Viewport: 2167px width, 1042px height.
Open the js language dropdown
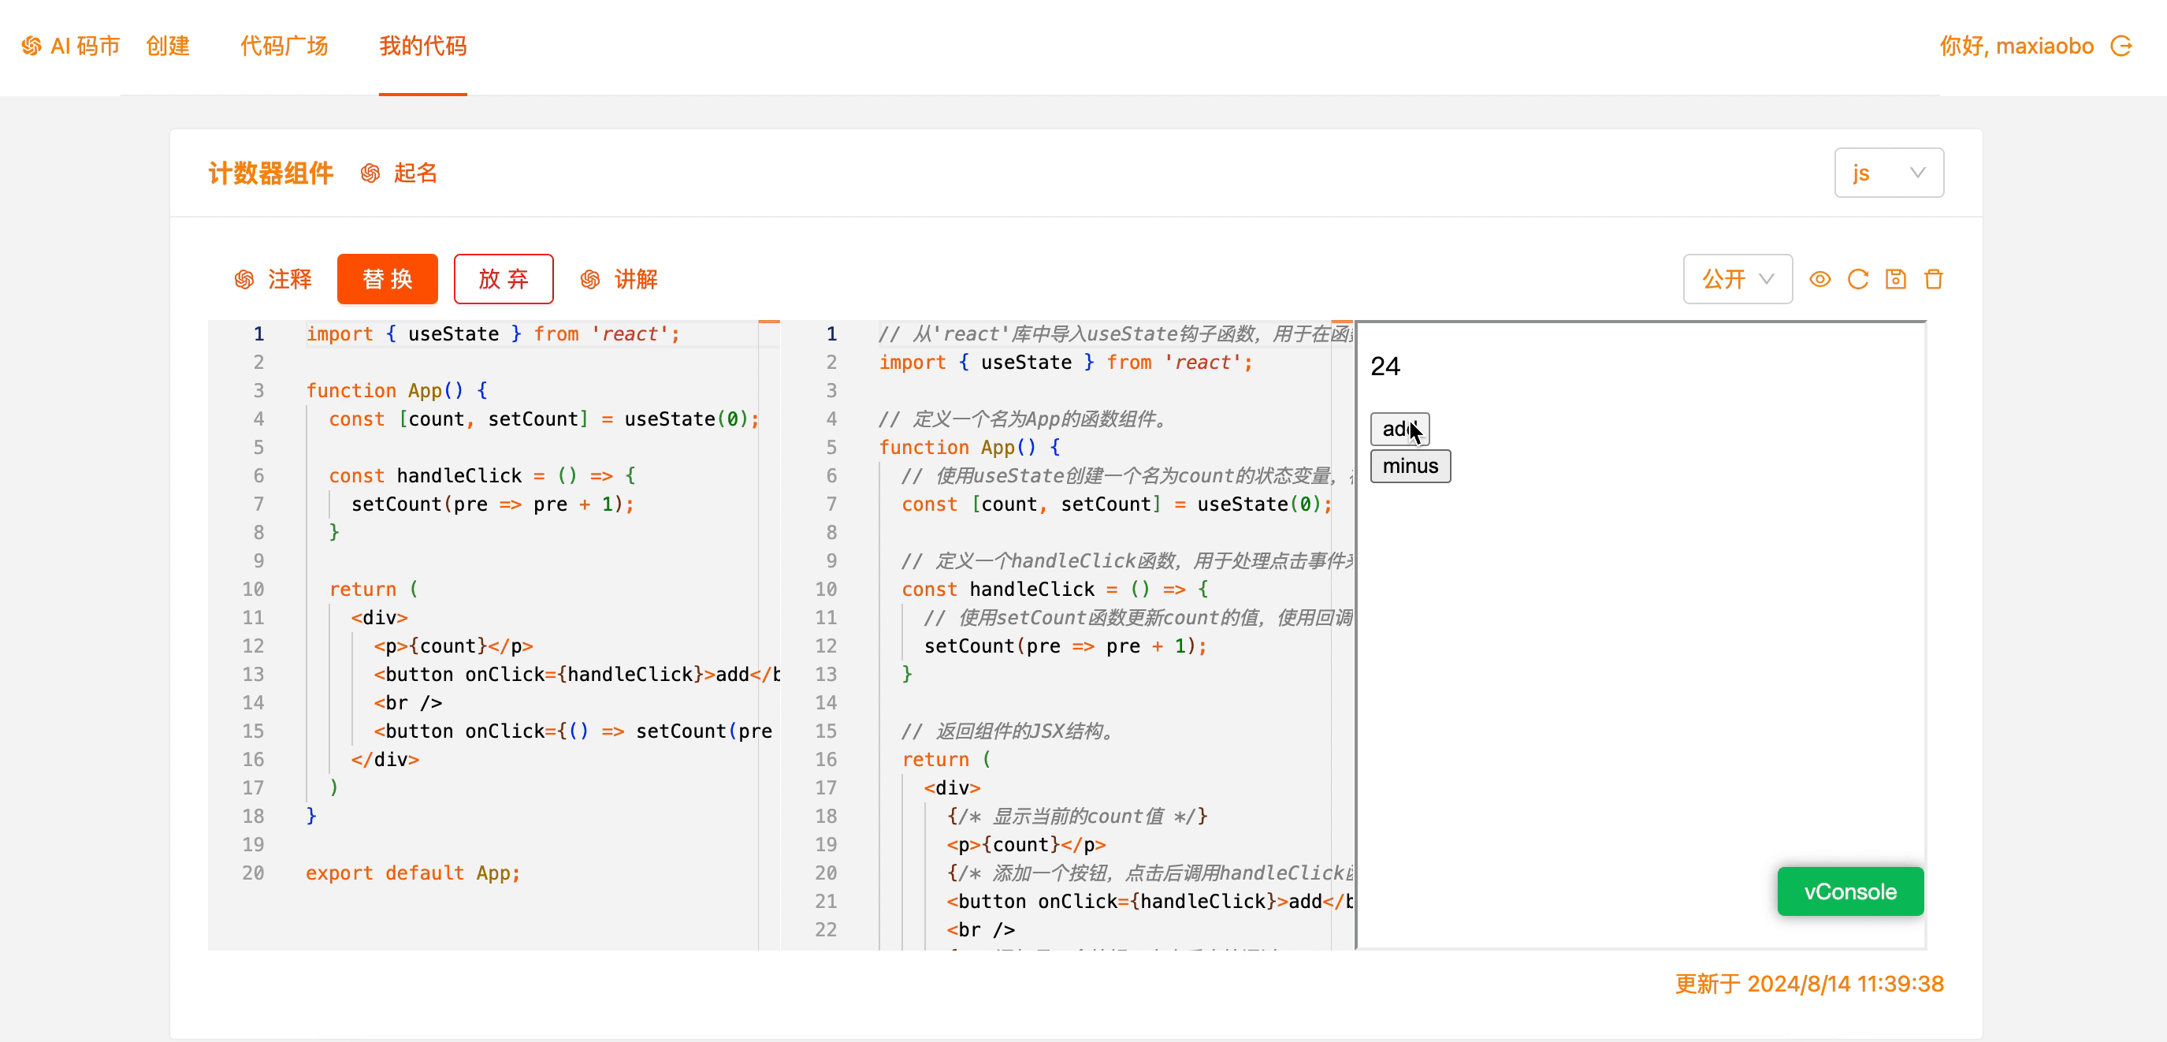tap(1889, 173)
